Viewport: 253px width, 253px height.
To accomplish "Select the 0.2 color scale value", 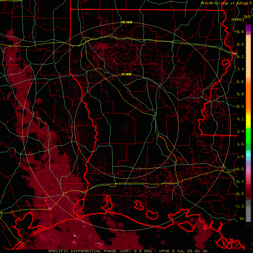I will [x=240, y=182].
